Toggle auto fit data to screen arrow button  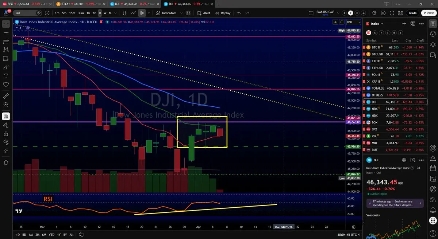pos(335,21)
